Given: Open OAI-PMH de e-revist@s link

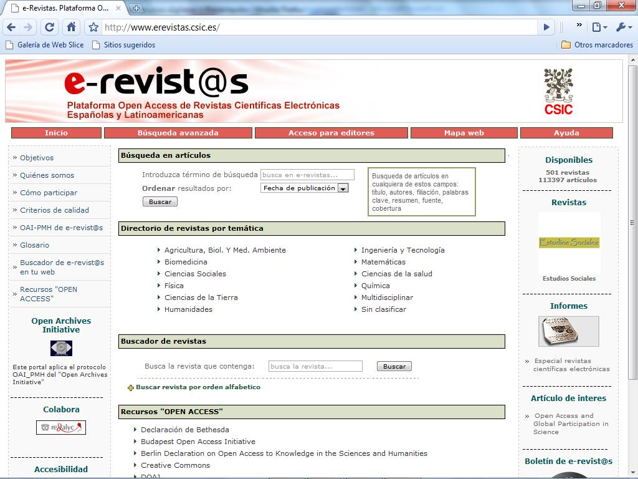Looking at the screenshot, I should [x=62, y=228].
